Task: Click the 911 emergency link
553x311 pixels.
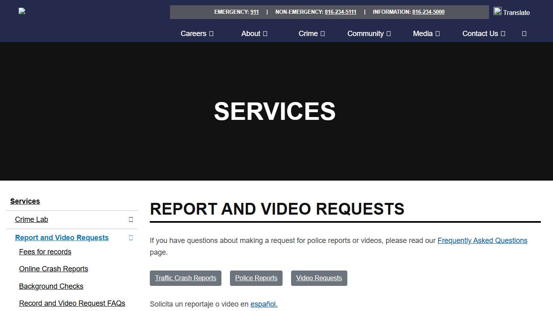Action: pyautogui.click(x=254, y=12)
